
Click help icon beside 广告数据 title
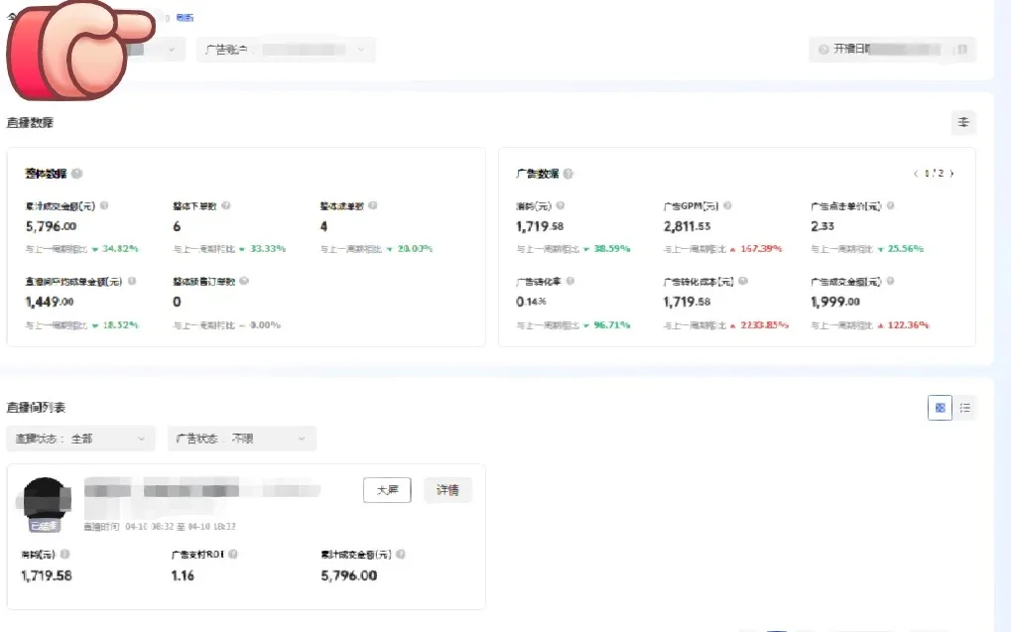coord(569,174)
